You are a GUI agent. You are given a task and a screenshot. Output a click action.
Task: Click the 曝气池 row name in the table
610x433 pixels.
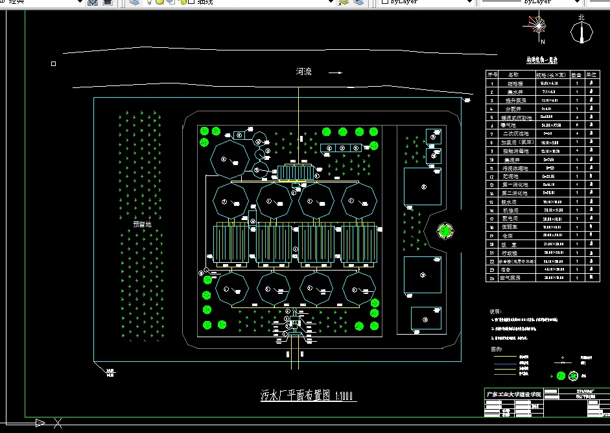click(508, 125)
